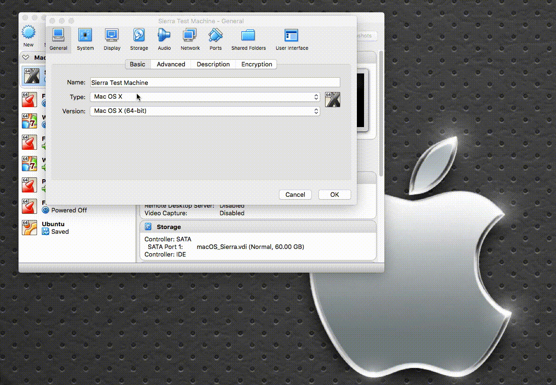This screenshot has height=385, width=556.
Task: Click inside the machine Name field
Action: point(215,82)
